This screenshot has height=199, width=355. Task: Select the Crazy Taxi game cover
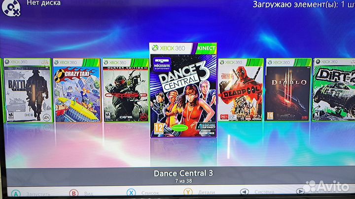pyautogui.click(x=77, y=90)
